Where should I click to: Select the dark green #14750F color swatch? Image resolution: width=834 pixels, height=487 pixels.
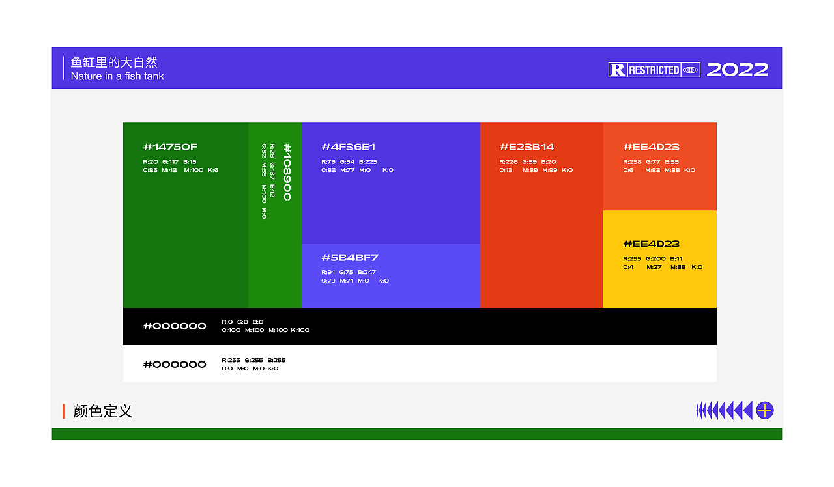tap(186, 215)
